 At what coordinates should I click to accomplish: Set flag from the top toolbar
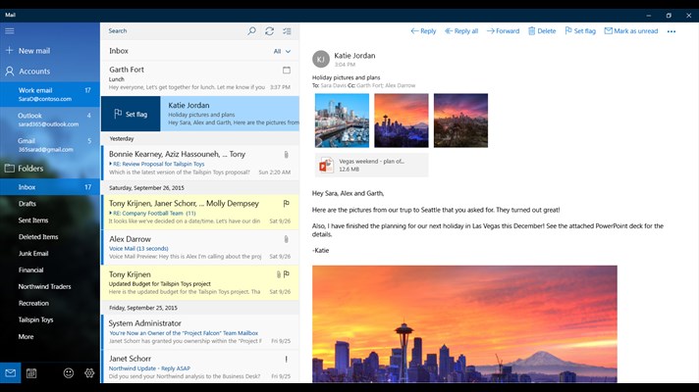pyautogui.click(x=580, y=30)
